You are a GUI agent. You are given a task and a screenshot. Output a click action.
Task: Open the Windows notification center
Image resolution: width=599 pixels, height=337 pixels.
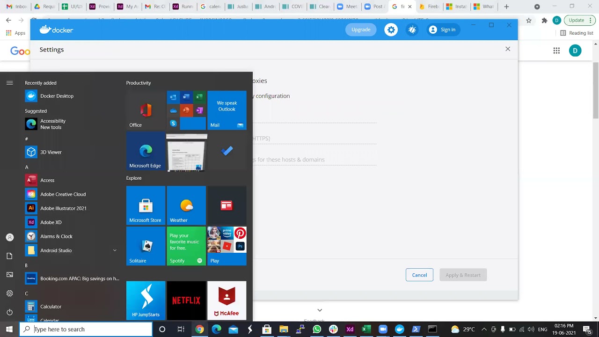pyautogui.click(x=586, y=330)
